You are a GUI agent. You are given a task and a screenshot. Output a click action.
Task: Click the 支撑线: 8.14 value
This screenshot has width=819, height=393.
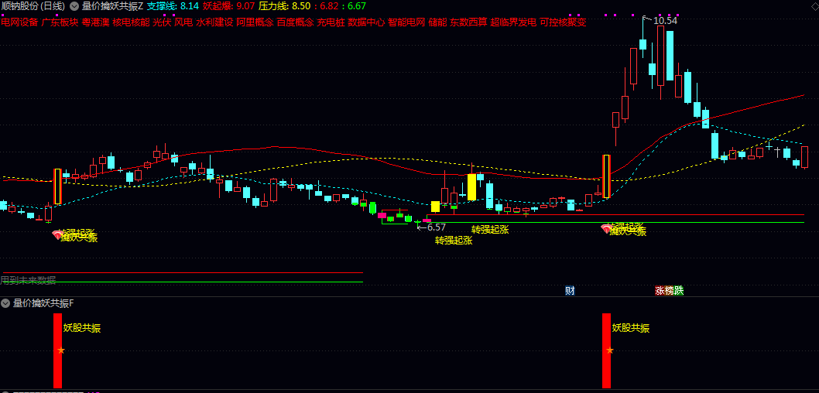pos(173,7)
